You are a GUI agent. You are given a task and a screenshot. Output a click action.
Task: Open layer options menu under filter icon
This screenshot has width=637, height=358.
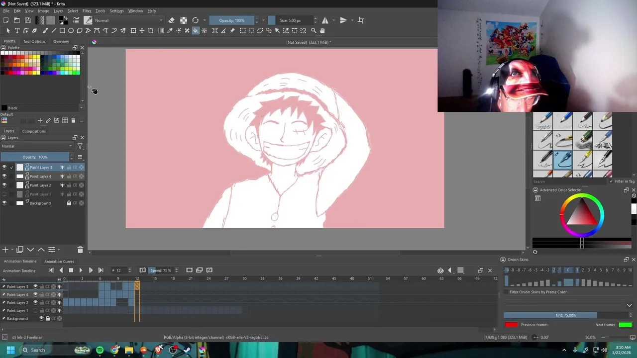click(x=80, y=157)
